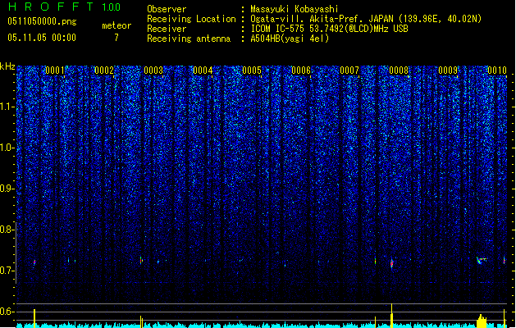
Task: Click the 1.0 frequency axis label
Action: (7, 148)
